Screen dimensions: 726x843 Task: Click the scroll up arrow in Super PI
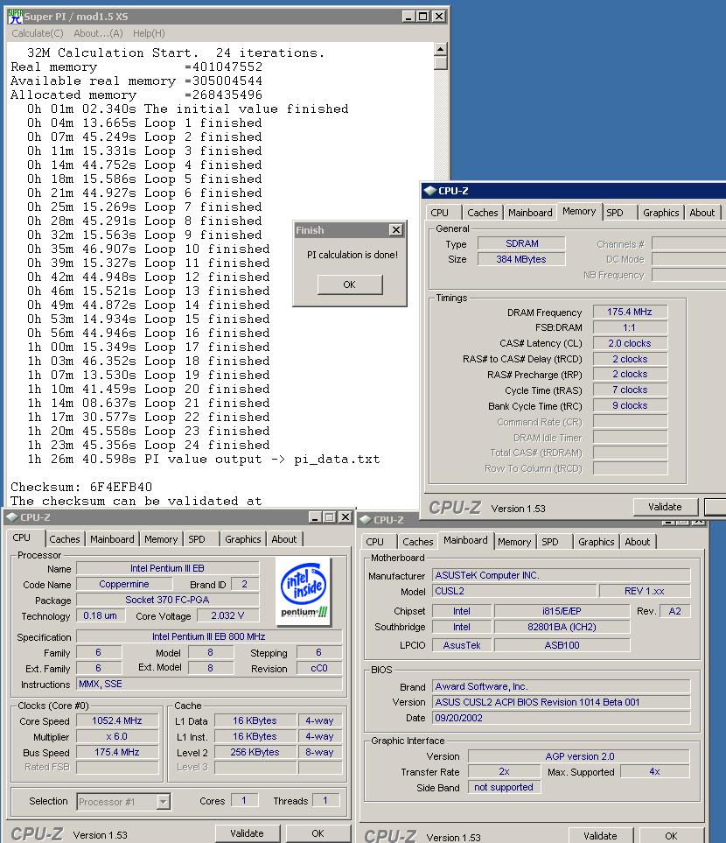click(440, 50)
